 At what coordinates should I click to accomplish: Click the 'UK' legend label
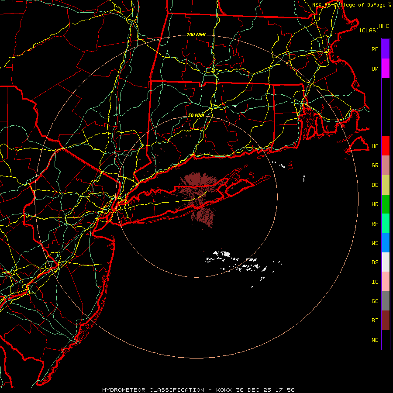coord(375,69)
